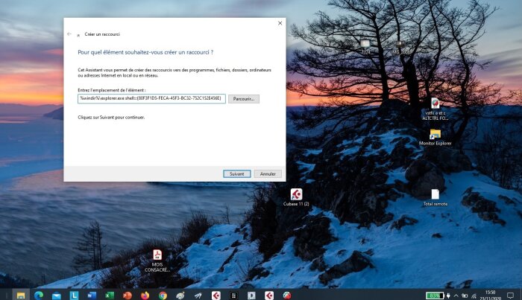Select the Cubase 11 (2) desktop shortcut
The height and width of the screenshot is (300, 522).
296,197
